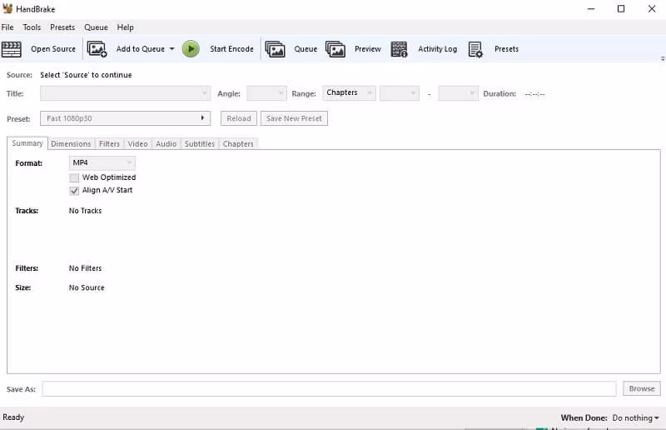The width and height of the screenshot is (666, 430).
Task: Click the 'No Filters' text
Action: click(x=86, y=268)
